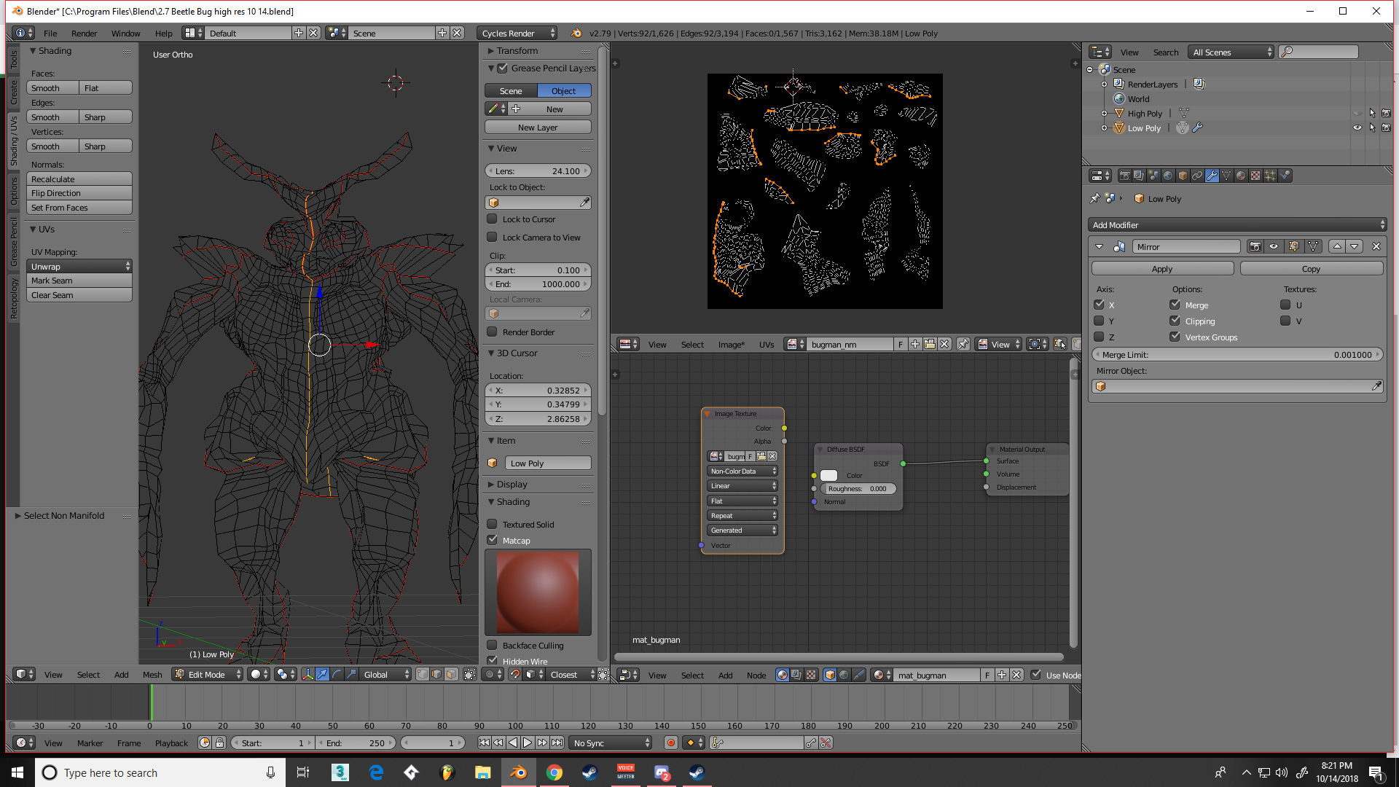Play the animation forward
Image resolution: width=1399 pixels, height=787 pixels.
(528, 743)
